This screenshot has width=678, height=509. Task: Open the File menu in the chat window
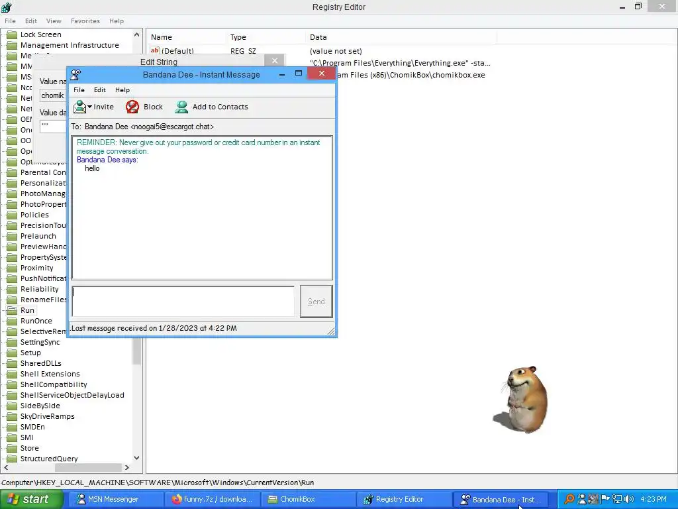[79, 90]
